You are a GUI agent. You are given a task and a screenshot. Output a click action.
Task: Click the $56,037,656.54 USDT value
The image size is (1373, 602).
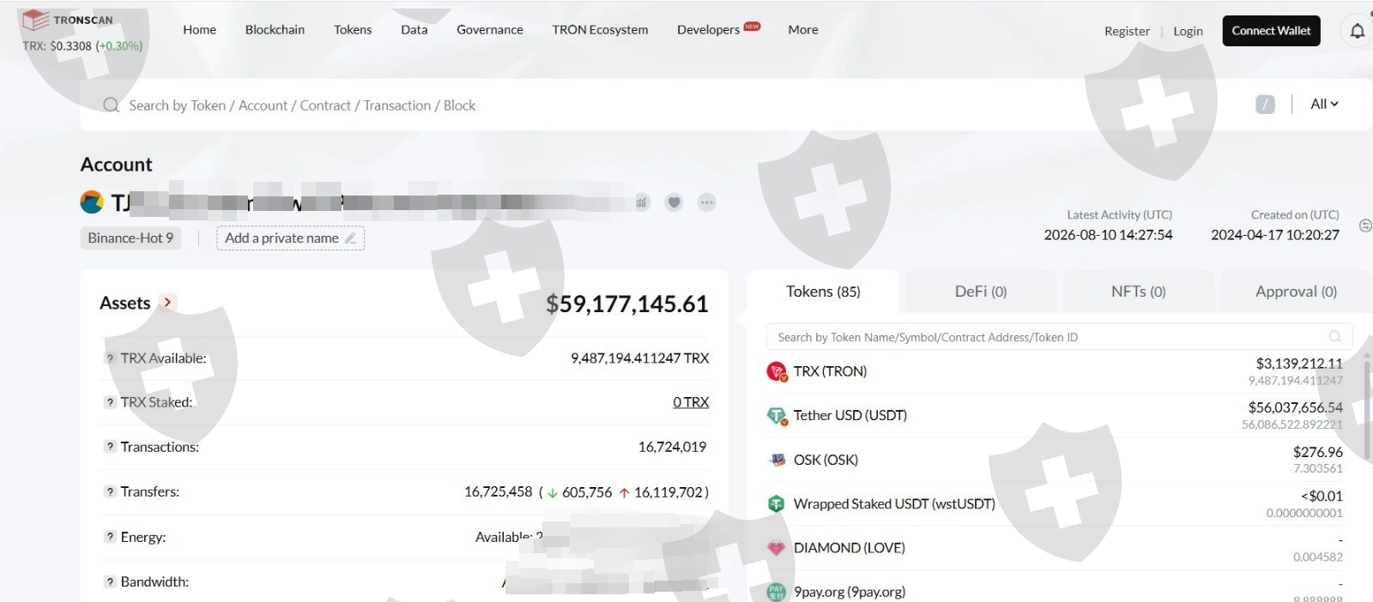1295,407
